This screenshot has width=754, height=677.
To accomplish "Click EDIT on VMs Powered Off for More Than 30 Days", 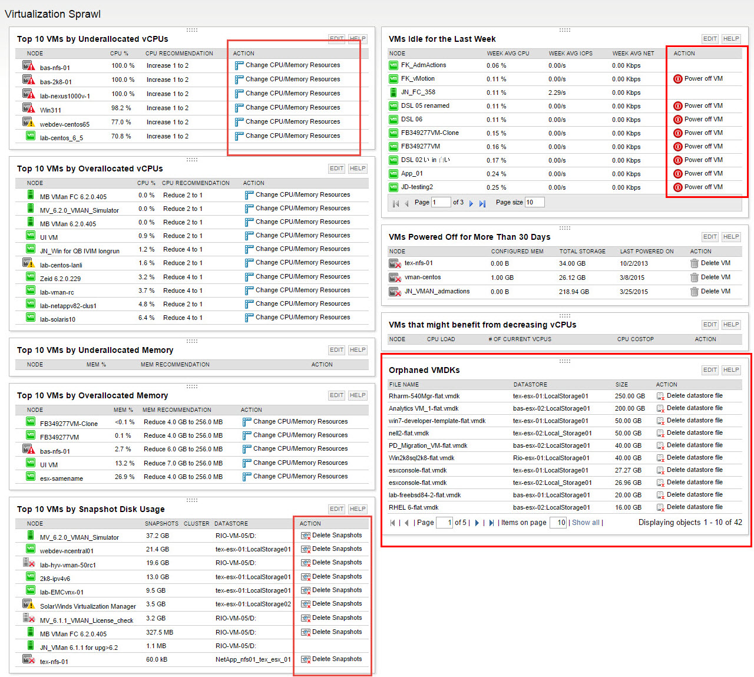I will 710,237.
